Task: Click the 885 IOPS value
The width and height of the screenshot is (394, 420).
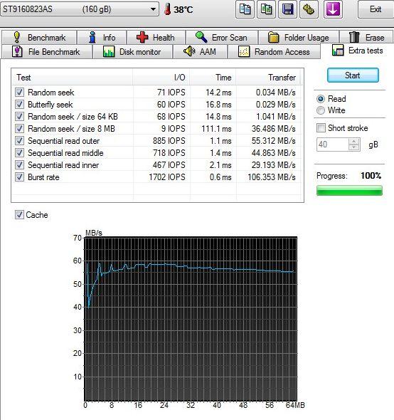Action: 169,141
